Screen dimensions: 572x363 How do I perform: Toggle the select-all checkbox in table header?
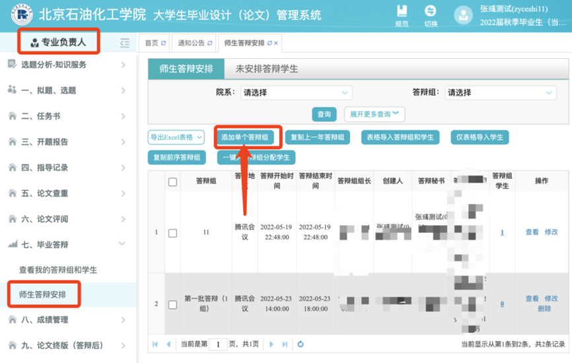click(x=172, y=181)
